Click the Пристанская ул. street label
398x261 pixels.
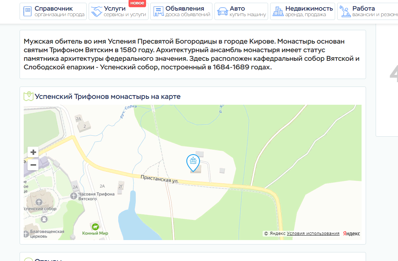(159, 179)
